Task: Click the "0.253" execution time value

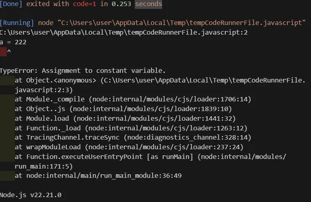Action: [121, 4]
